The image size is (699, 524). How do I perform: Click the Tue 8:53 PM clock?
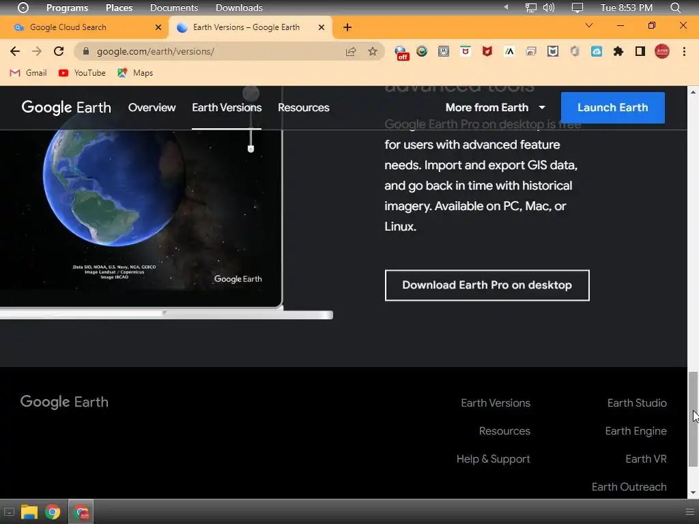click(x=627, y=8)
